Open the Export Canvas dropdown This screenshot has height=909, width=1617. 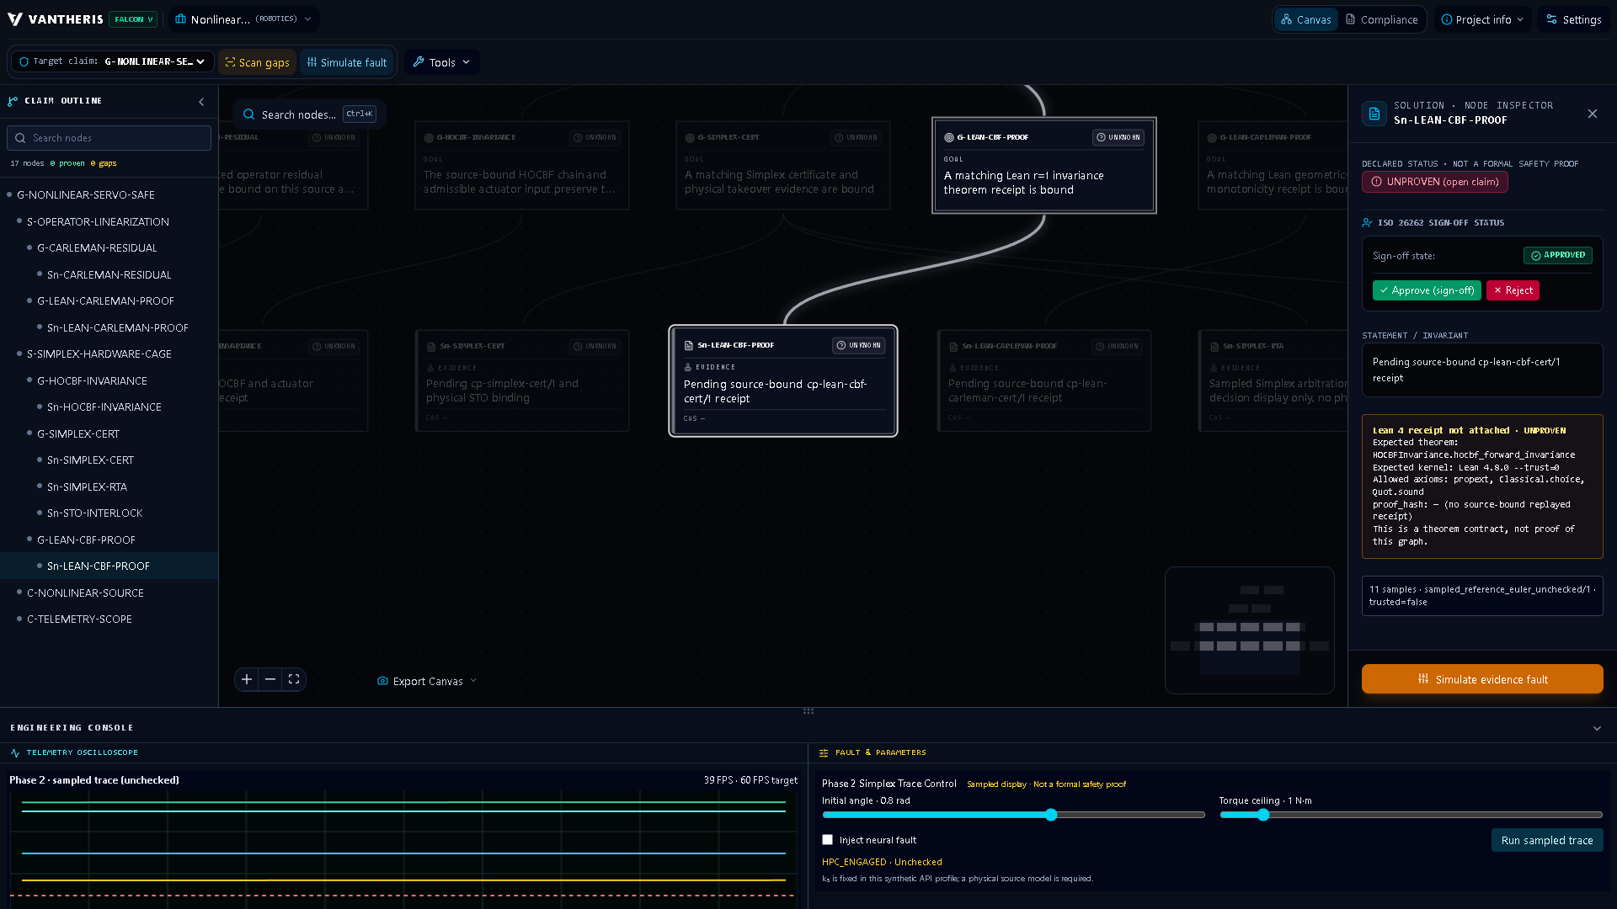point(427,681)
